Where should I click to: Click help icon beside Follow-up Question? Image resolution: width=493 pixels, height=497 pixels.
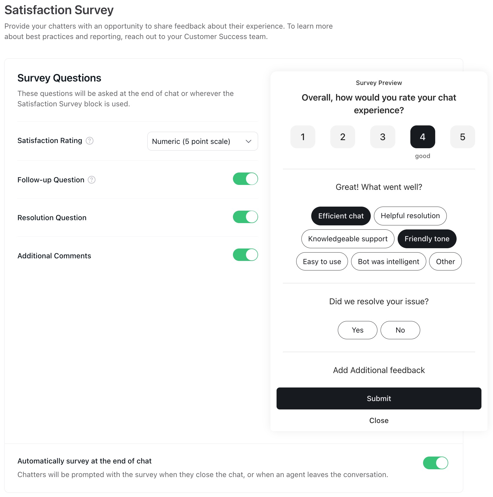[92, 180]
